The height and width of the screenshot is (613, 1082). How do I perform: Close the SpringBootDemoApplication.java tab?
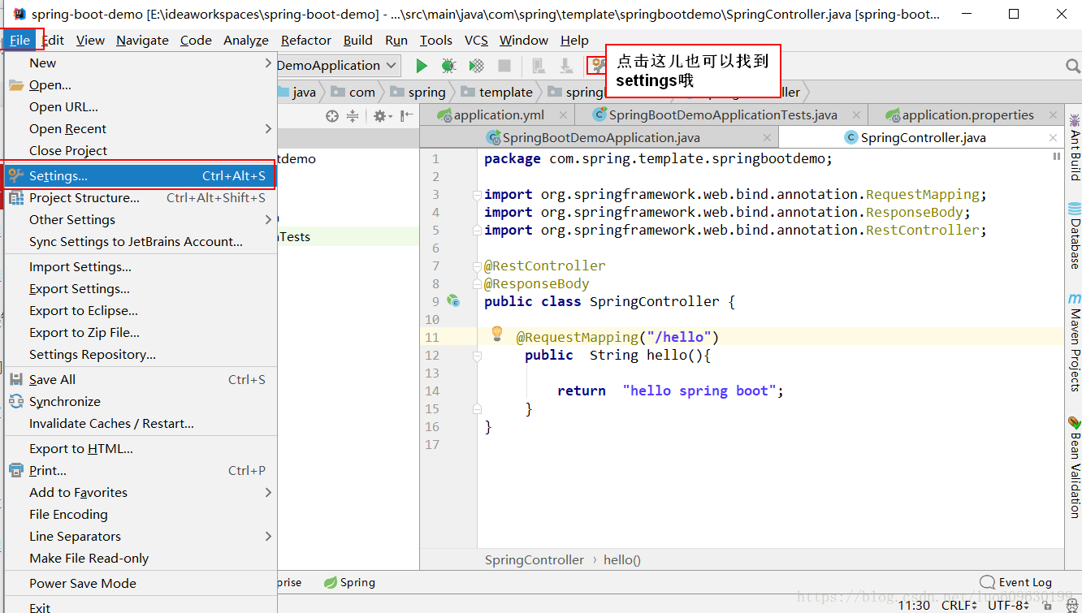coord(767,138)
